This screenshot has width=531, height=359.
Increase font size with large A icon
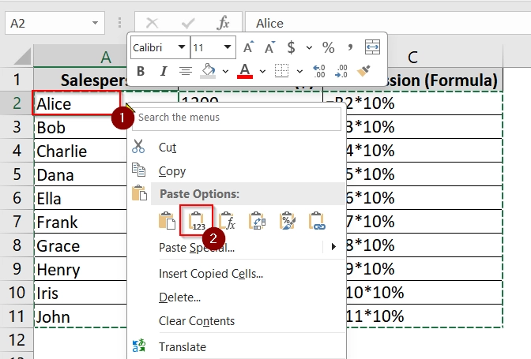pos(249,47)
